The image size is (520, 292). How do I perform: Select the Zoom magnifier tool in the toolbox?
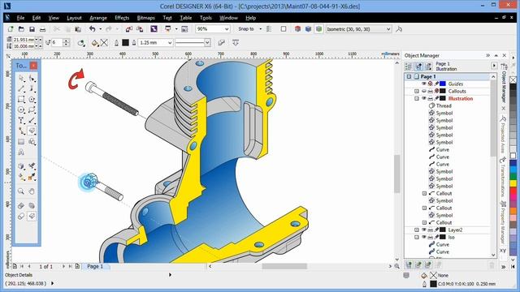click(21, 191)
